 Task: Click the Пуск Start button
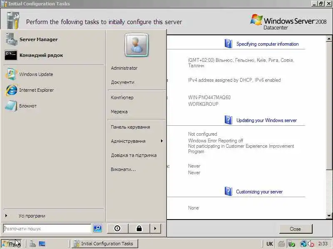pyautogui.click(x=12, y=244)
